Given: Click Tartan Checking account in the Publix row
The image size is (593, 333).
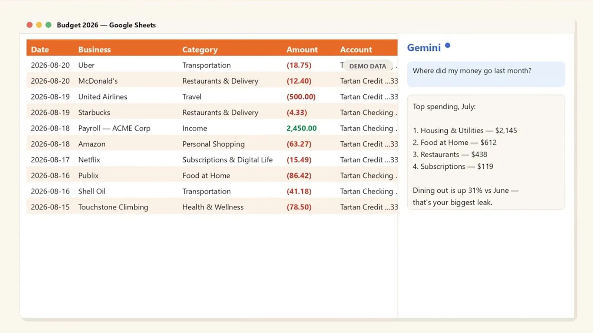Looking at the screenshot, I should pyautogui.click(x=368, y=176).
